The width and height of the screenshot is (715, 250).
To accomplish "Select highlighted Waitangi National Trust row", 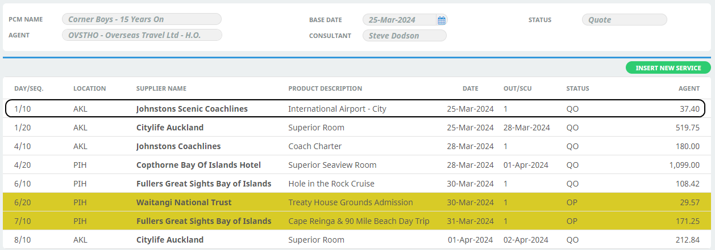I will point(357,202).
